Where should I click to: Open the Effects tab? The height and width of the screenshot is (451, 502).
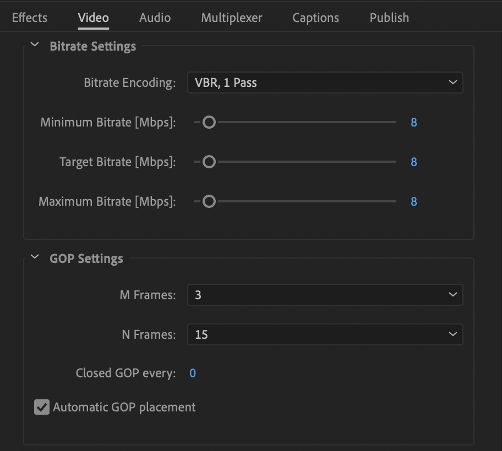coord(29,18)
